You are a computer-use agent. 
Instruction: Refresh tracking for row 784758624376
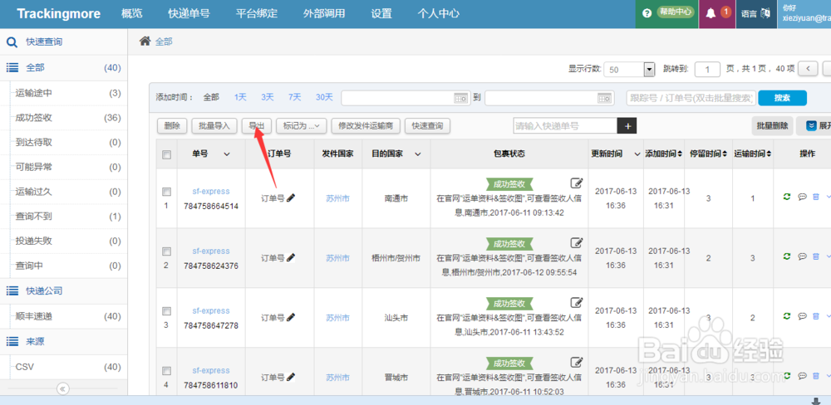pyautogui.click(x=787, y=256)
